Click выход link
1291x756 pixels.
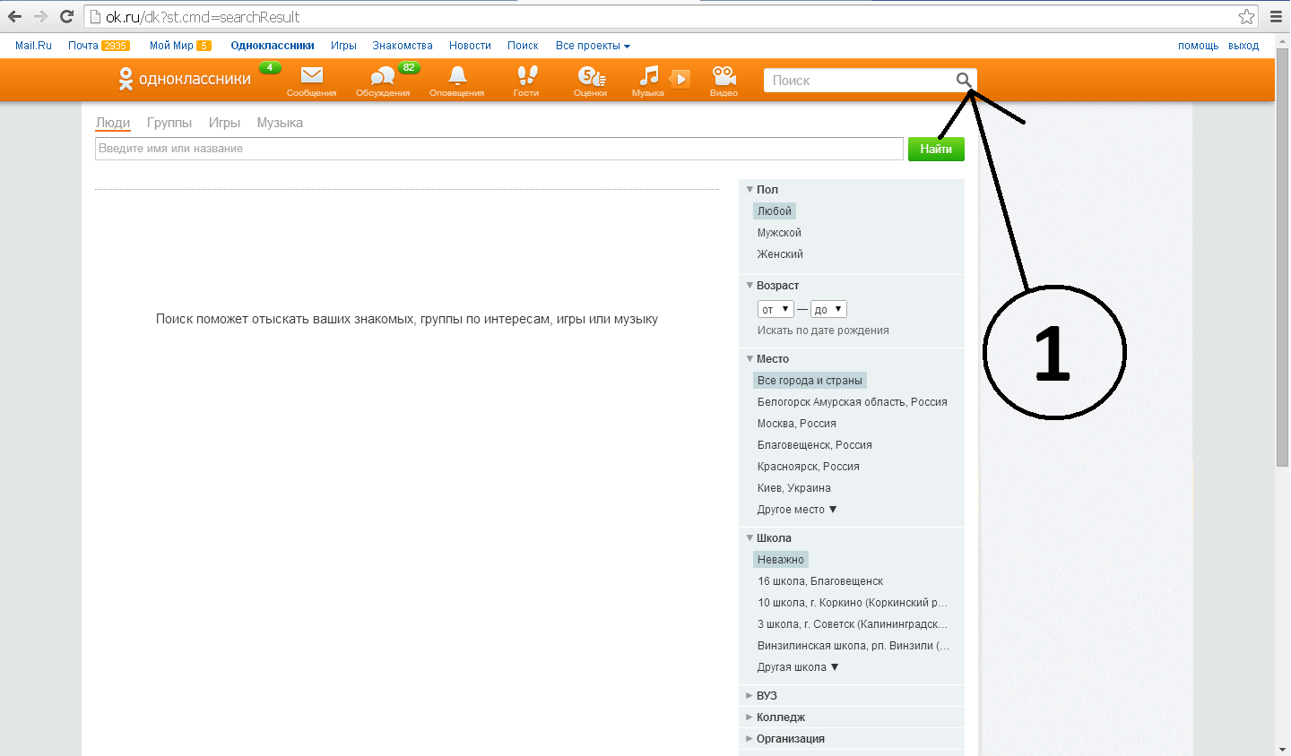[1243, 46]
